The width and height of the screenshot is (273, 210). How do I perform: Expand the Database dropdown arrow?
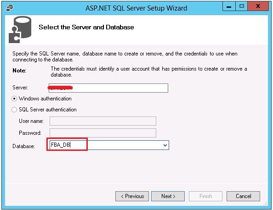point(165,145)
